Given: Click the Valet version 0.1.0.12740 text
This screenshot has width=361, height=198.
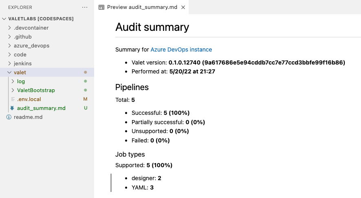Looking at the screenshot, I should click(238, 62).
